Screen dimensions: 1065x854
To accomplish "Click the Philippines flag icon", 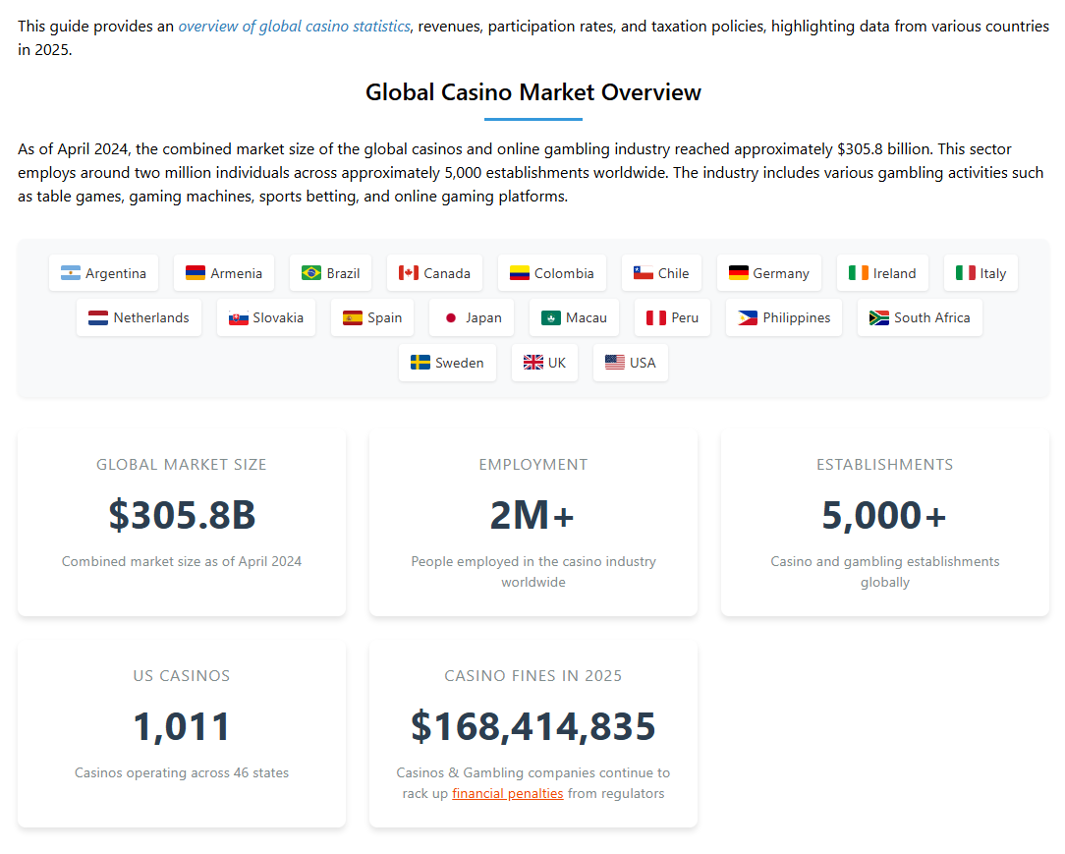I will 748,318.
